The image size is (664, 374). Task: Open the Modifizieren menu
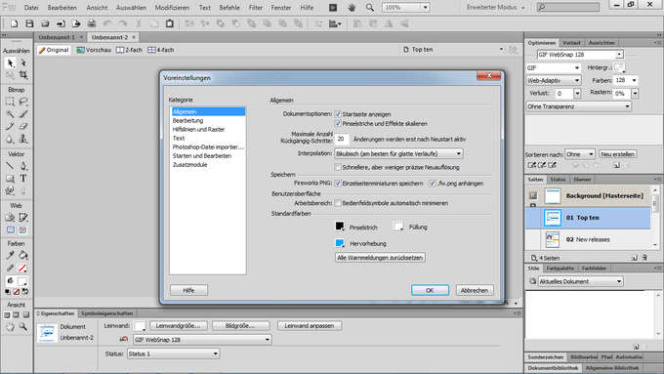172,8
